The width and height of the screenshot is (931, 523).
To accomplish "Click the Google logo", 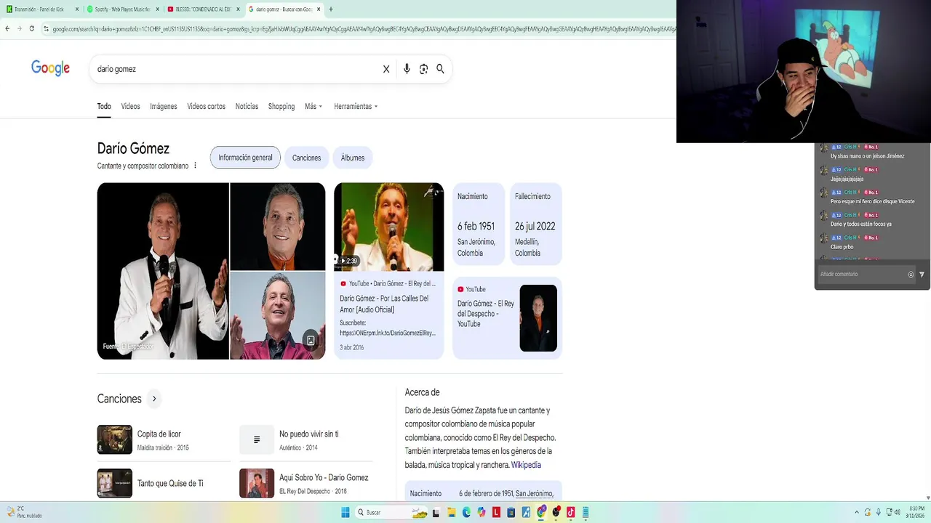I will [50, 68].
